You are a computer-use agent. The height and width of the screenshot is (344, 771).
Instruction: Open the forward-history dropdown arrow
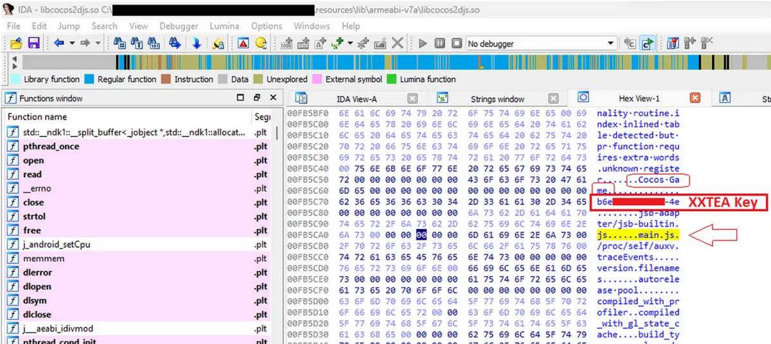(x=98, y=44)
